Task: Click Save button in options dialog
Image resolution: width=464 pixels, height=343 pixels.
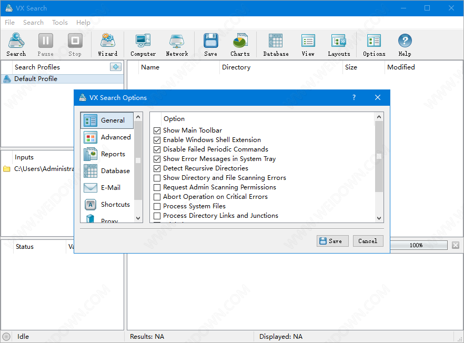Action: pos(332,241)
